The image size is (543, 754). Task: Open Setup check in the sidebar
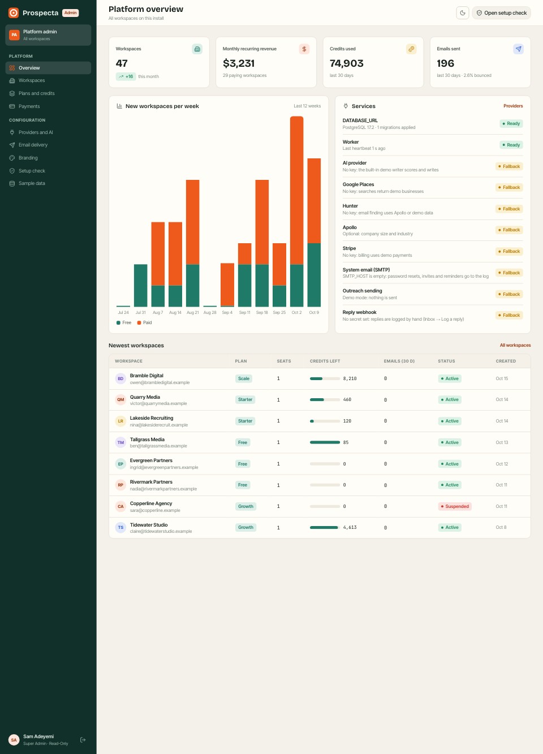[48, 171]
